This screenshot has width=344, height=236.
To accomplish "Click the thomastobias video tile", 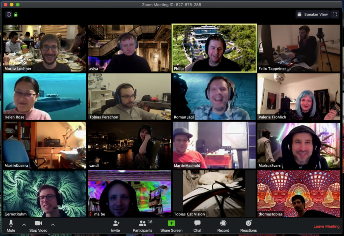I will (299, 194).
